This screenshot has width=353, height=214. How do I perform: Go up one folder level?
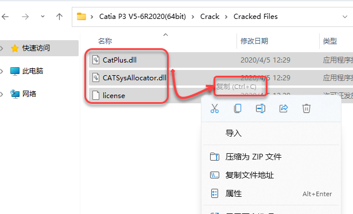(x=59, y=17)
